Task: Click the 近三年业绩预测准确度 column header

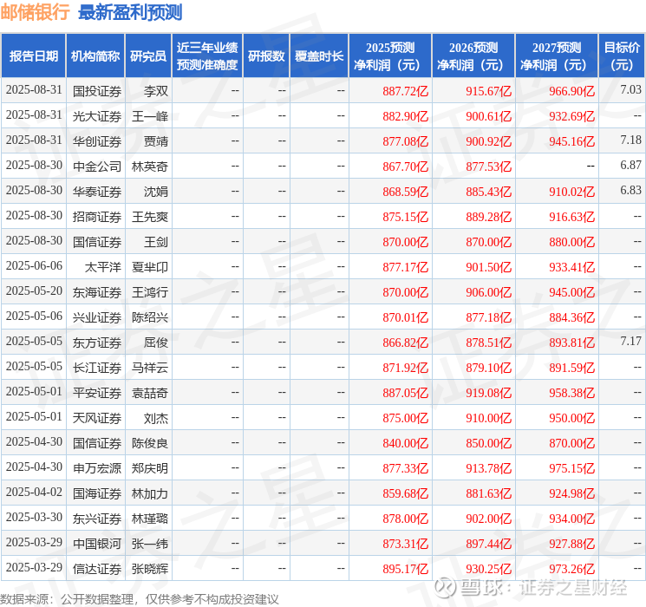Action: click(207, 56)
